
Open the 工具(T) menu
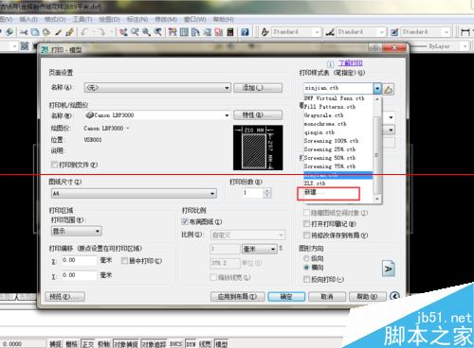click(82, 20)
